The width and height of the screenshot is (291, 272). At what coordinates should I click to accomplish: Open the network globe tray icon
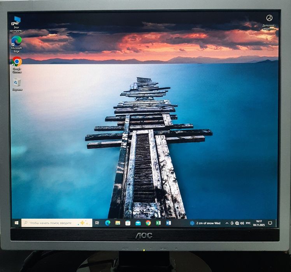tap(237, 223)
